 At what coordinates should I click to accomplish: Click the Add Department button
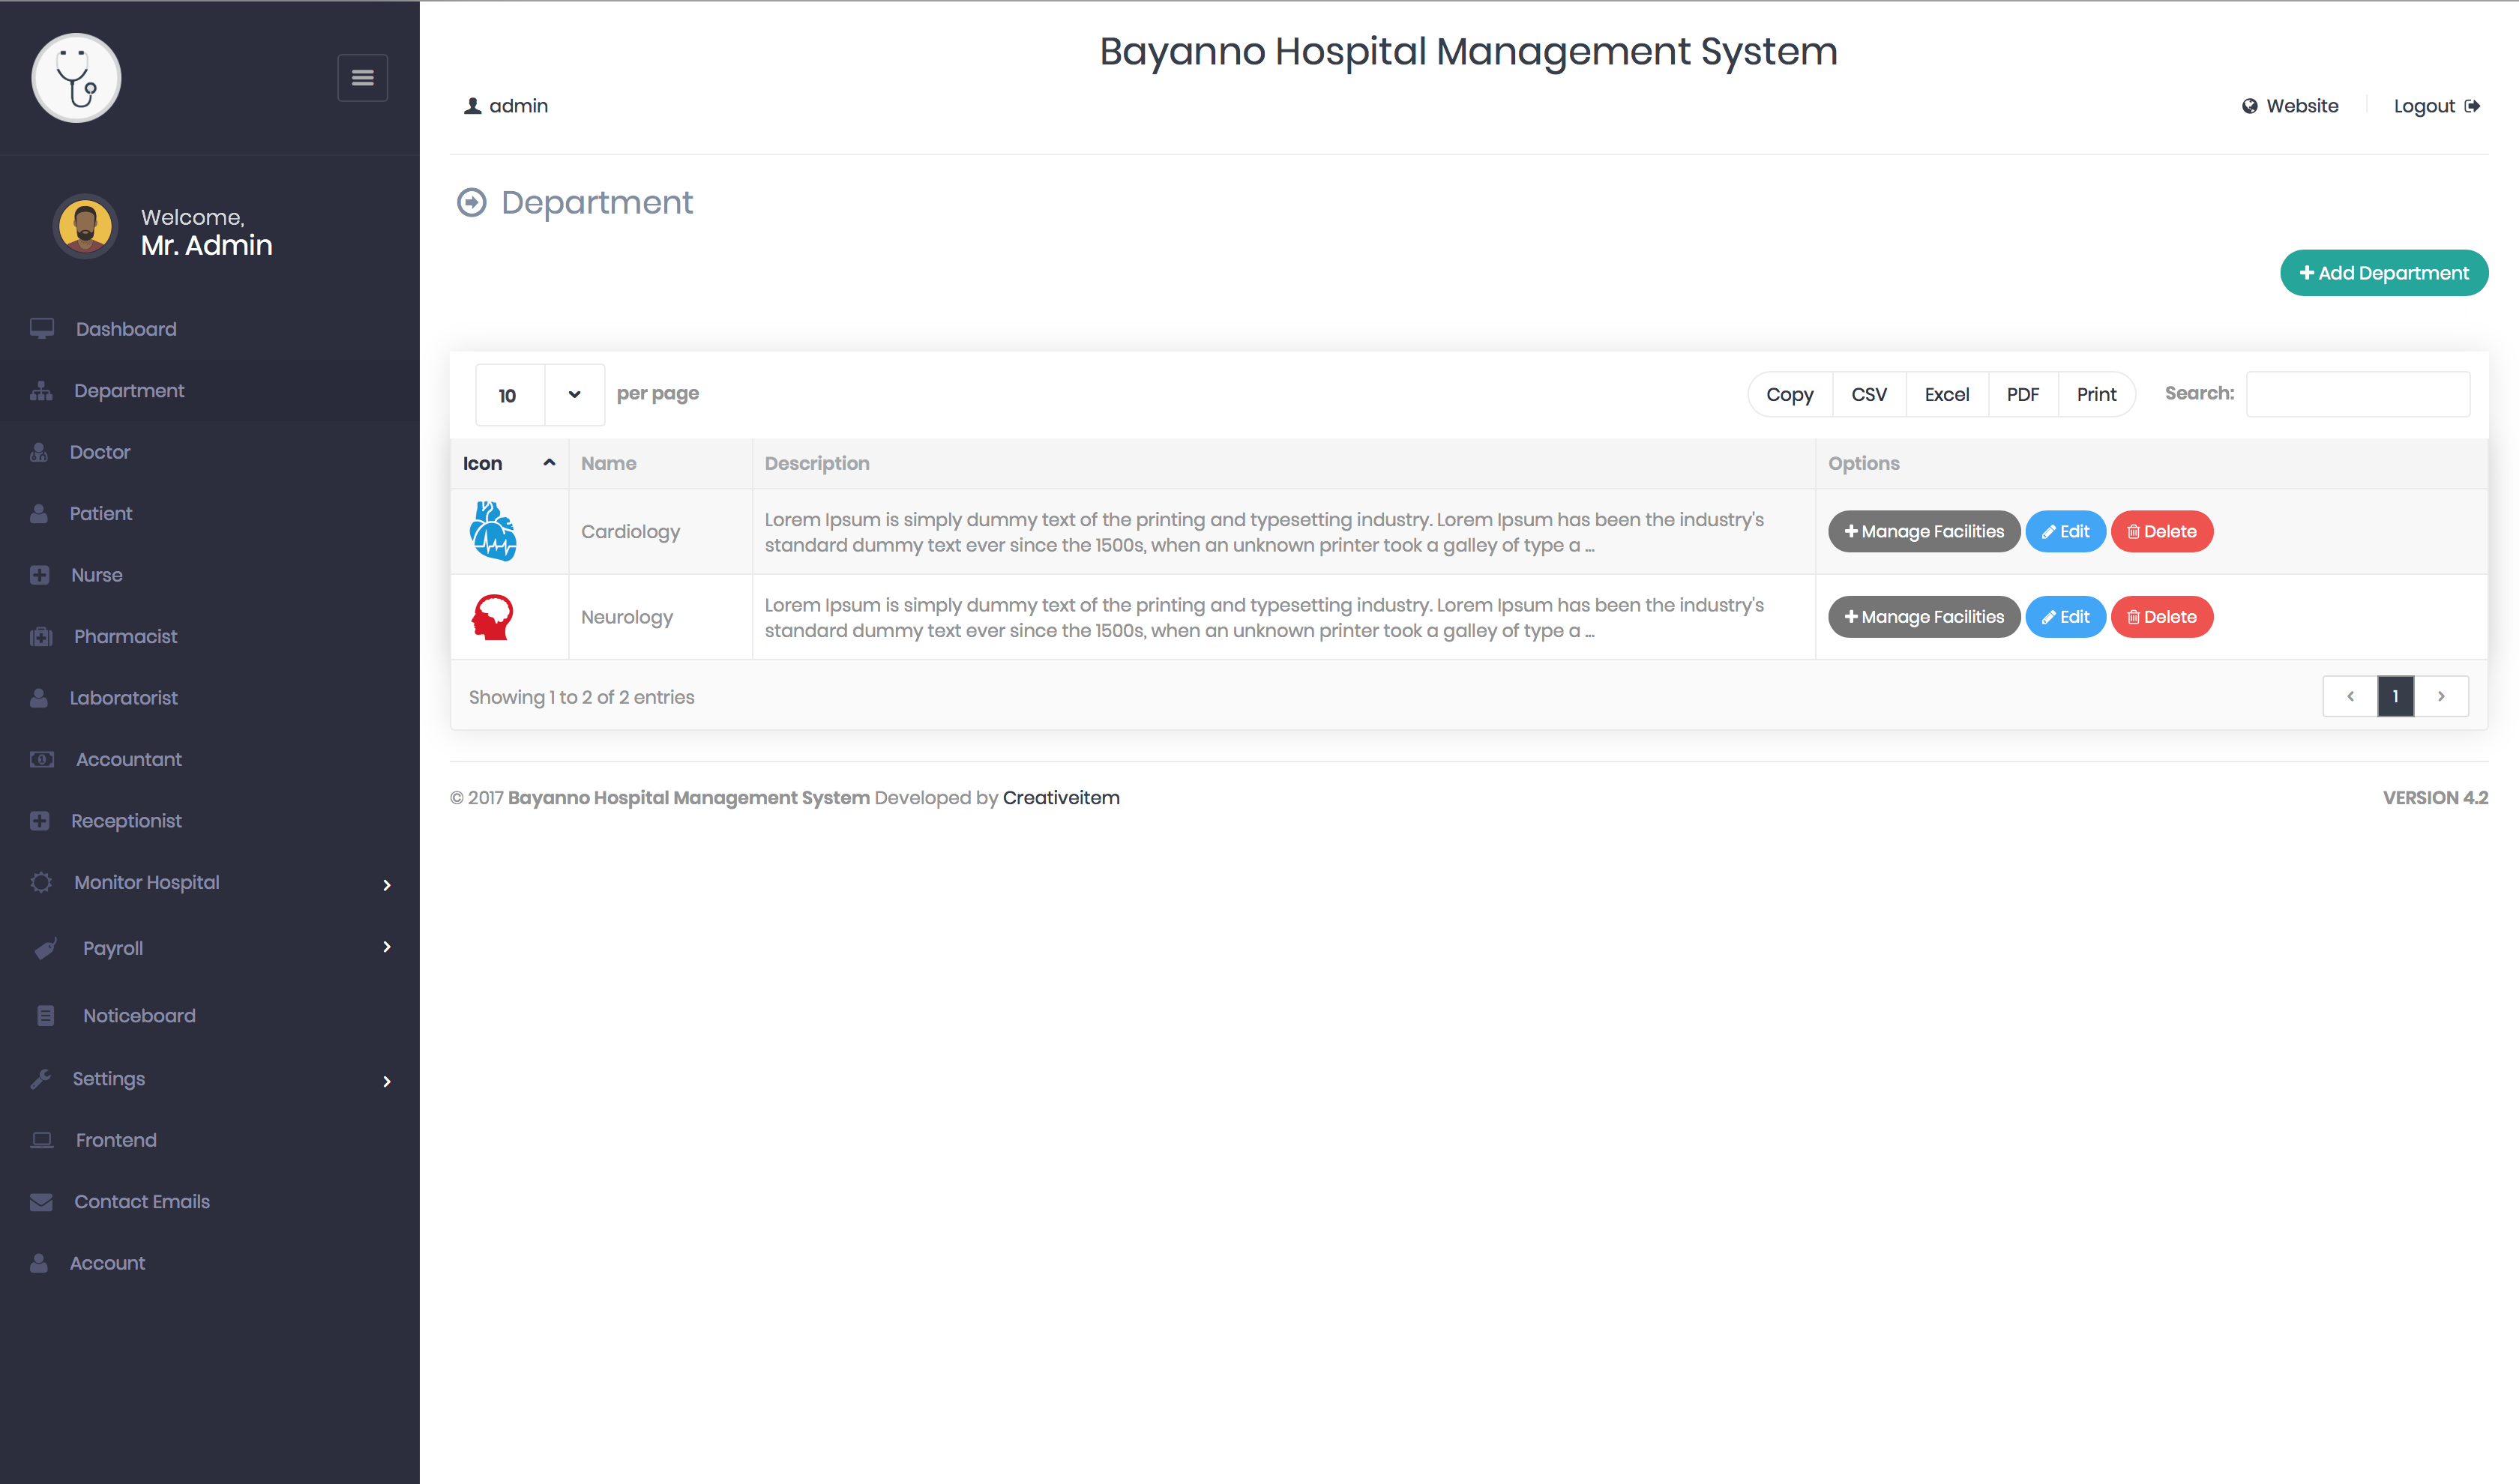(x=2385, y=274)
